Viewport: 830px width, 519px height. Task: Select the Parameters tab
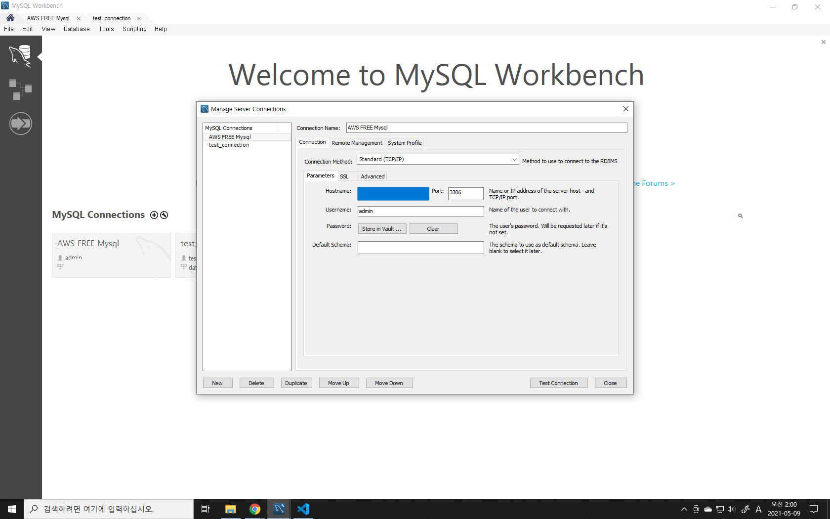tap(320, 175)
